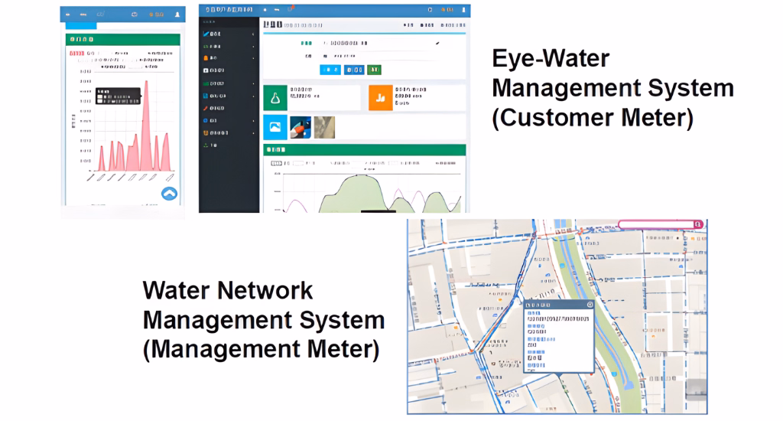
Task: Close the map info popup
Action: [590, 305]
